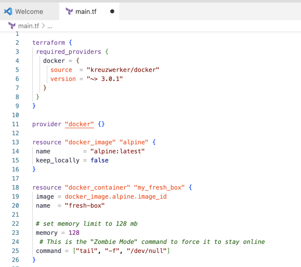Click the false value of keep_locally
Image resolution: width=301 pixels, height=267 pixels.
click(x=99, y=160)
